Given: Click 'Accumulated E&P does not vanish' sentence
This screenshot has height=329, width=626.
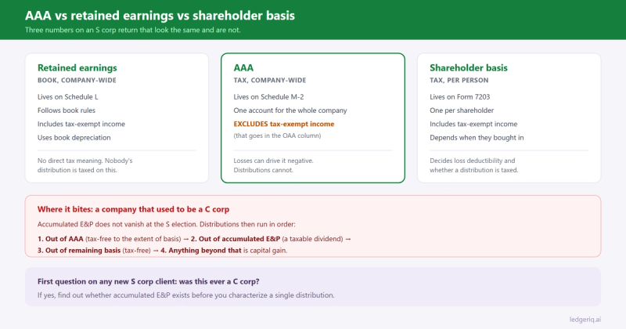Looking at the screenshot, I should click(167, 224).
